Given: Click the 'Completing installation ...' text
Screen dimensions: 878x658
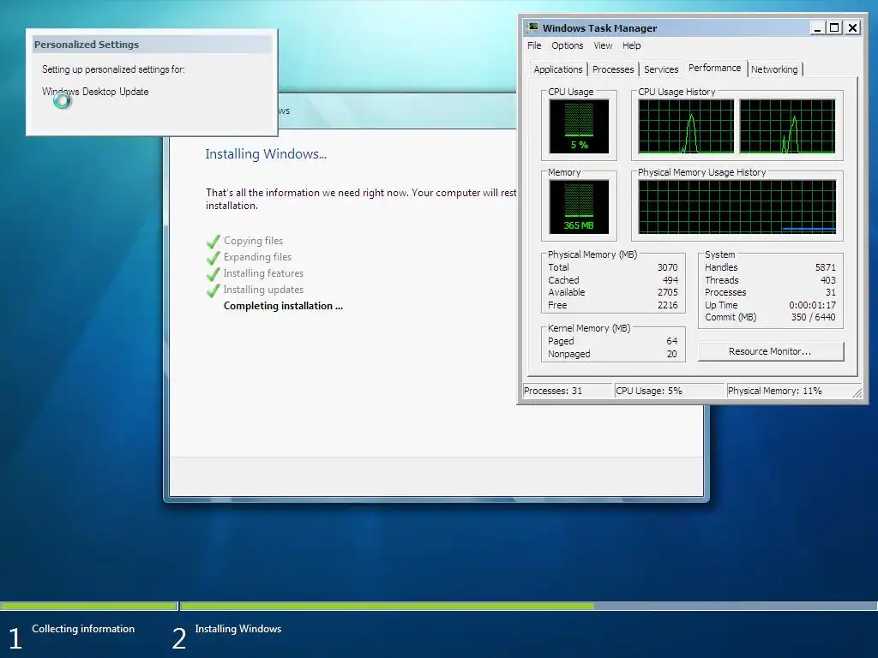Looking at the screenshot, I should pos(283,306).
